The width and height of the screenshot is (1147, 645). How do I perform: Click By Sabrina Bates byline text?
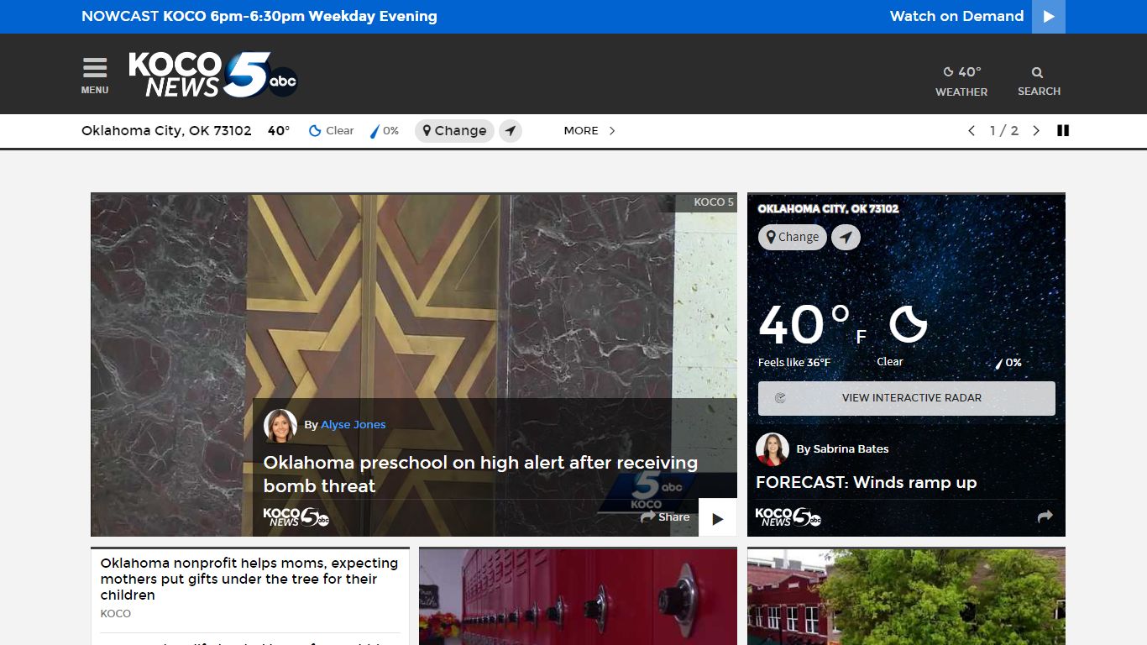[842, 449]
